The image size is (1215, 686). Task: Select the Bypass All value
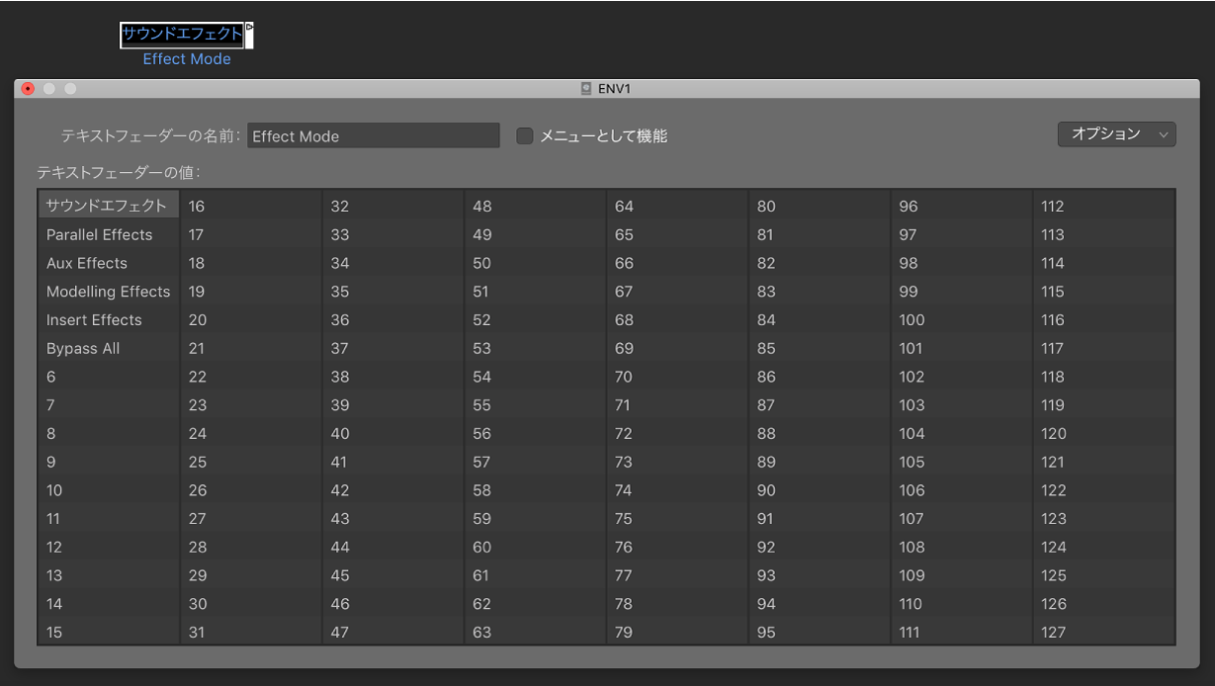82,348
